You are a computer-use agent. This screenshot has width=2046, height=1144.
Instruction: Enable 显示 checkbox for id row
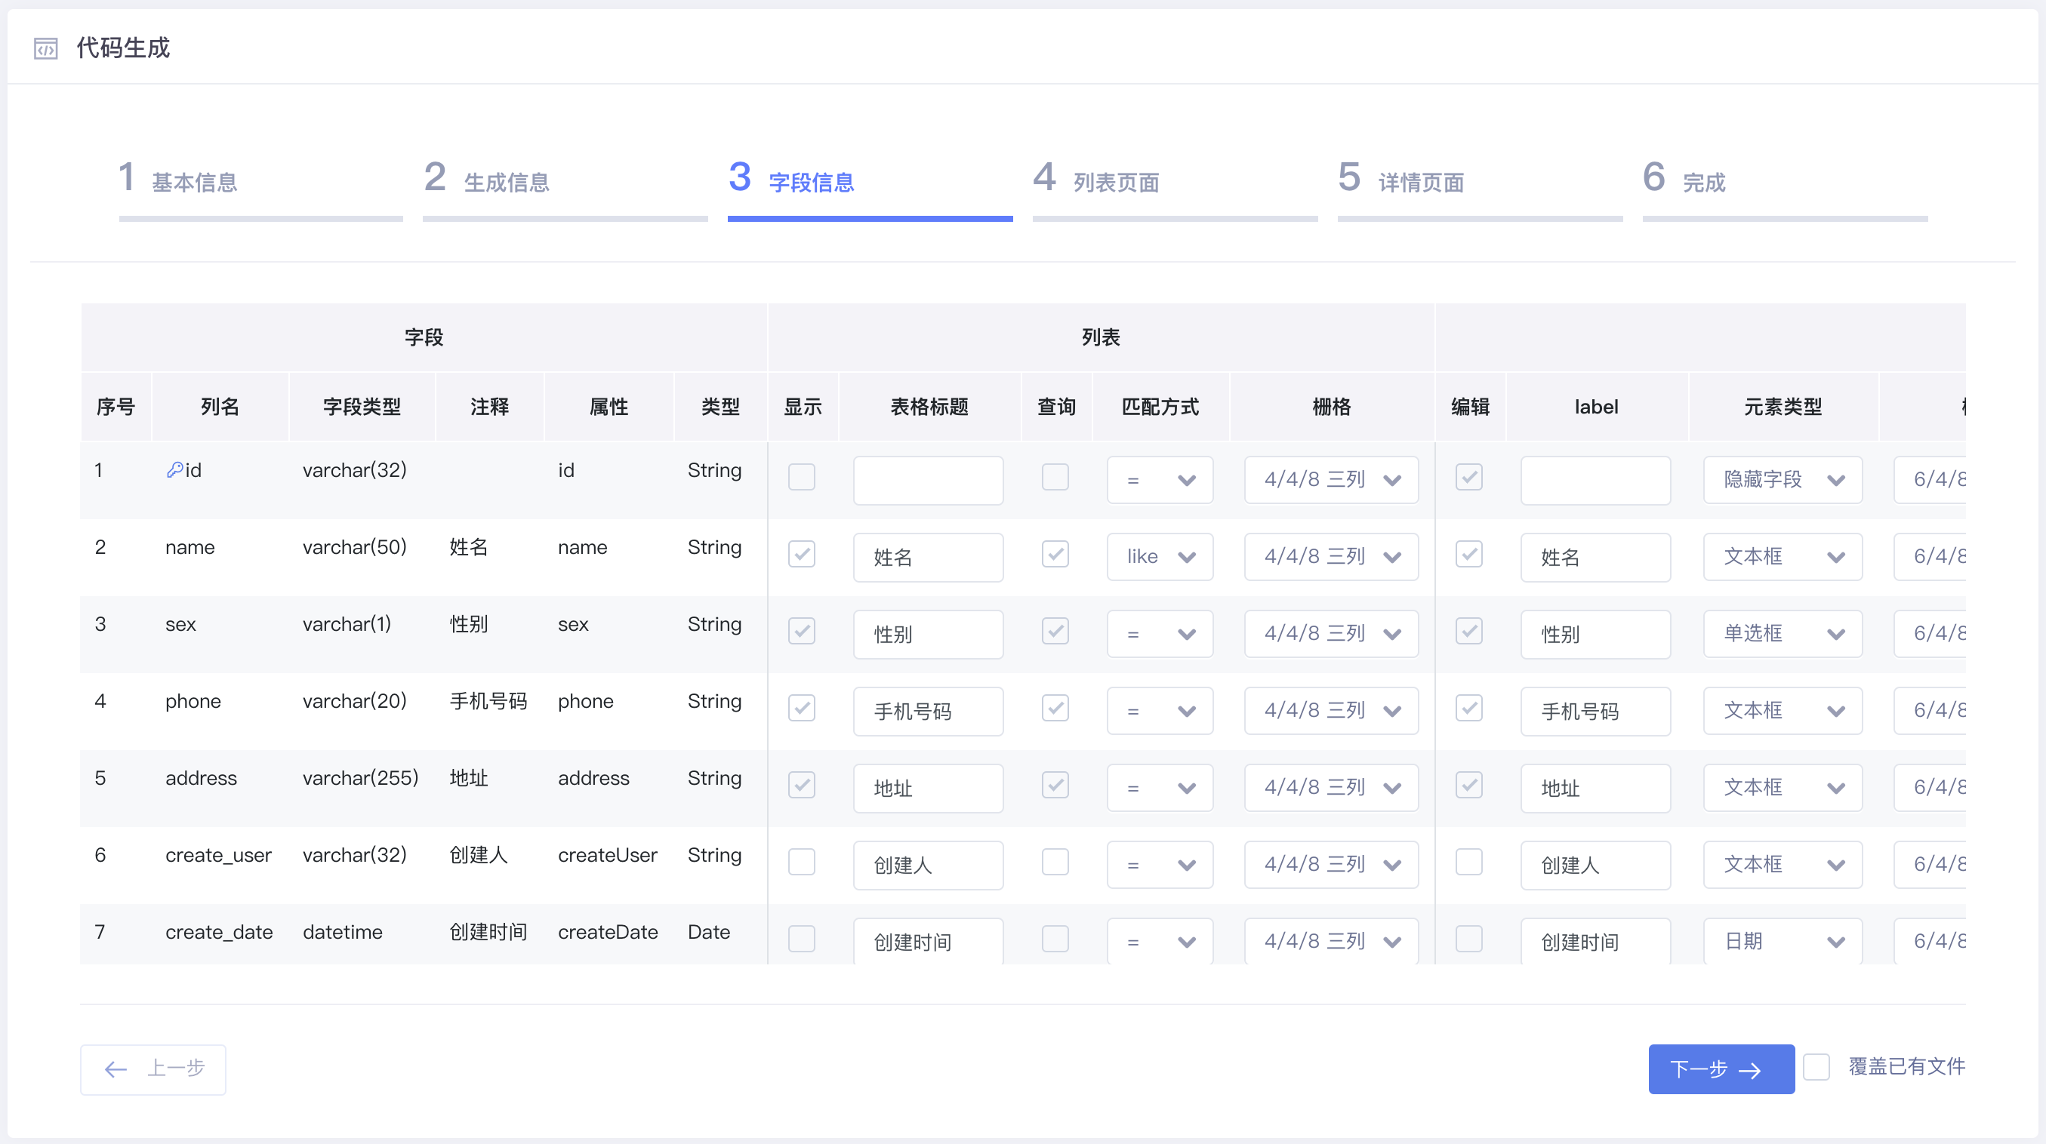coord(801,477)
